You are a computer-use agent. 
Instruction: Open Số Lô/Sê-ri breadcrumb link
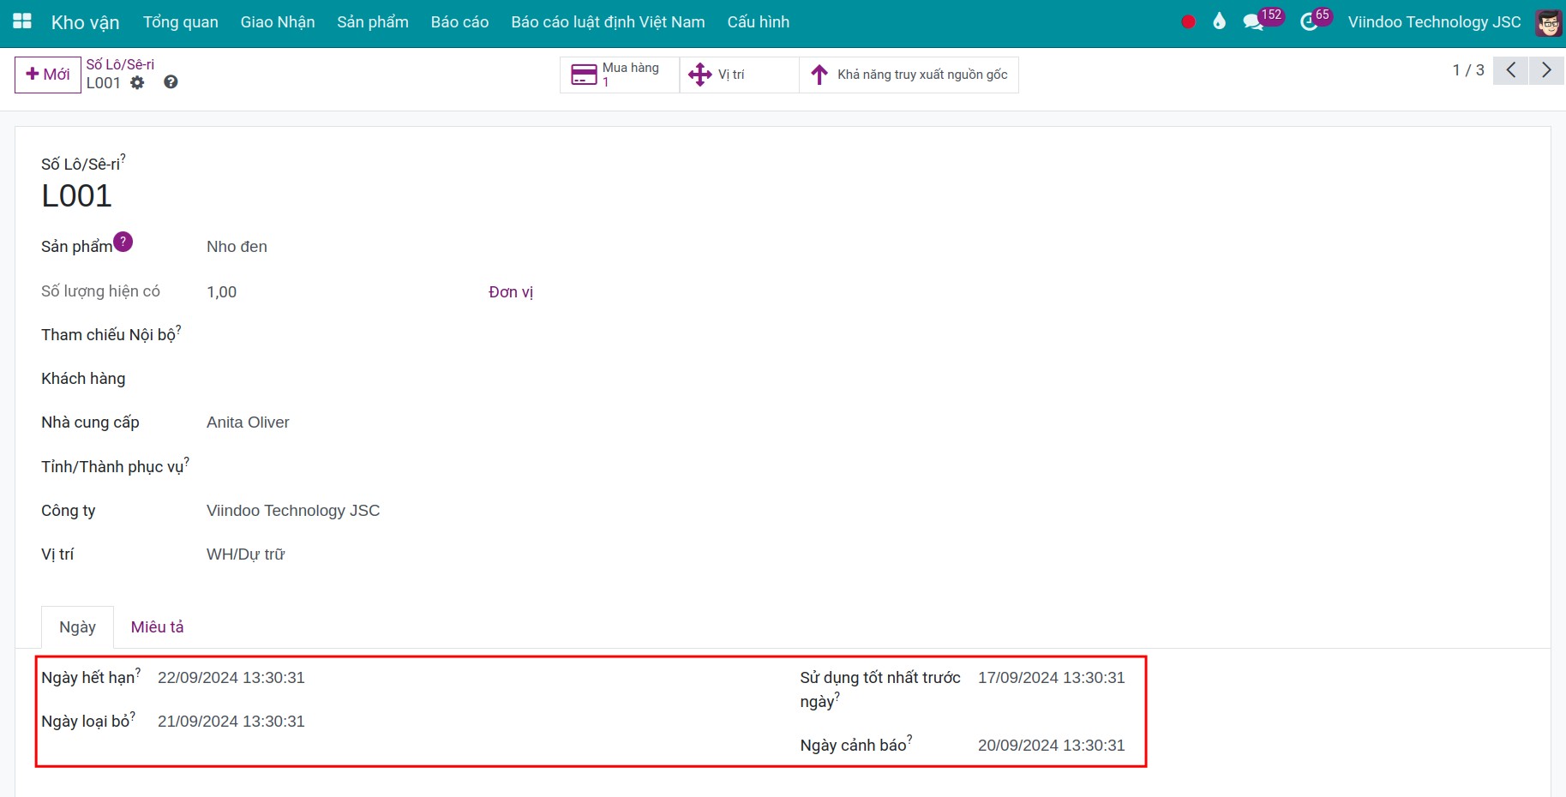120,64
